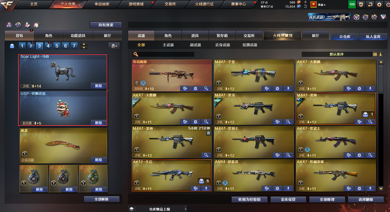Click the weapon search input field
Image resolution: width=390 pixels, height=212 pixels.
[x=163, y=54]
